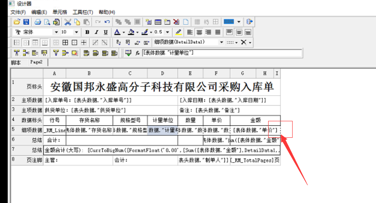376x203 pixels.
Task: Click the delete page icon with red X
Action: (176, 22)
